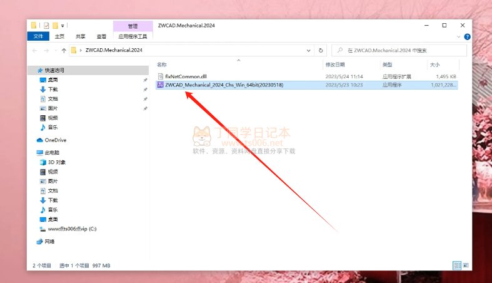Click the address bar path ZWCAD.Mechanical.2024
This screenshot has height=283, width=492.
114,50
